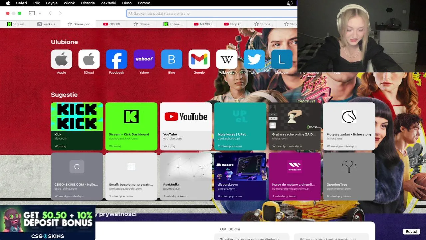The image size is (426, 240).
Task: Toggle the Safari sidebar icon
Action: pos(32,13)
